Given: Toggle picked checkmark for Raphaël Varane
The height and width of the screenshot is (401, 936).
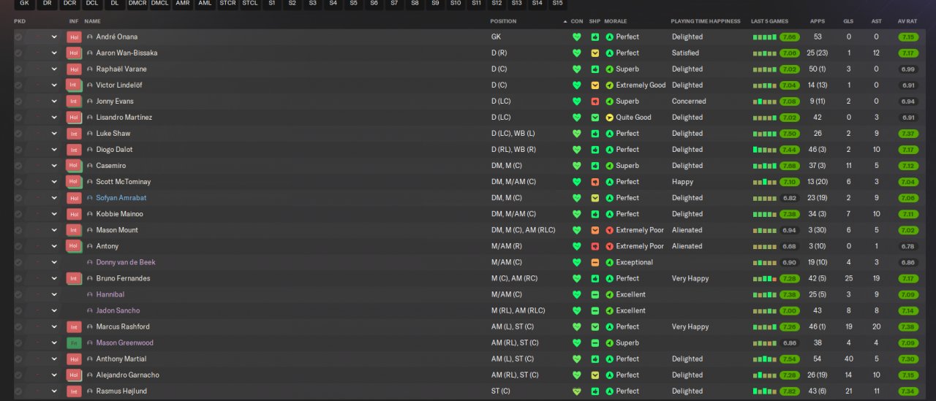Looking at the screenshot, I should click(18, 69).
